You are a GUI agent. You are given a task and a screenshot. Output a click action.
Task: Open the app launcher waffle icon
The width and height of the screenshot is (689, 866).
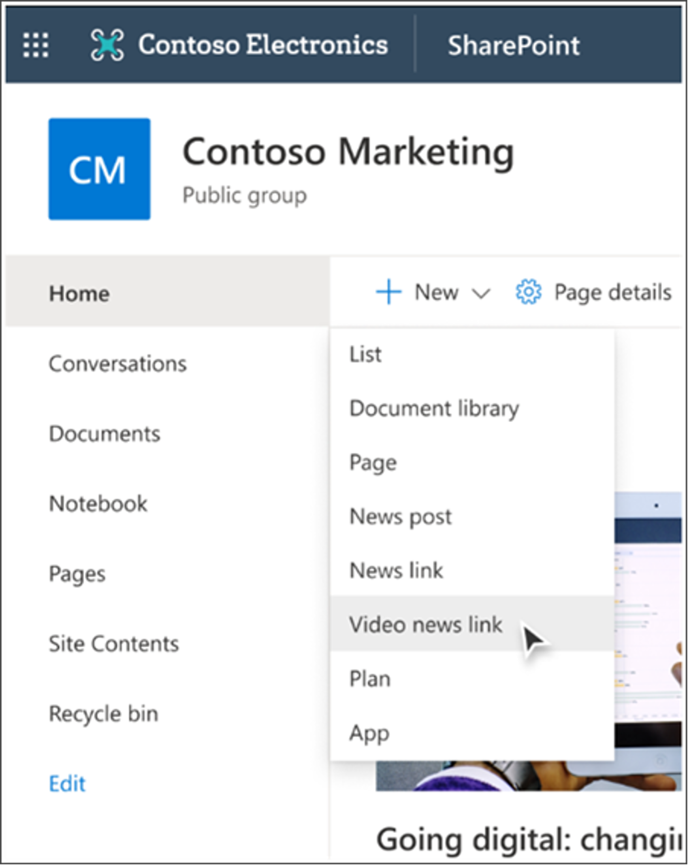[35, 45]
